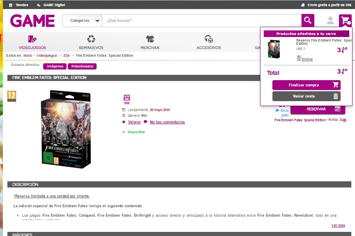
Task: Click the Videojuegos controller icon
Action: tap(32, 39)
